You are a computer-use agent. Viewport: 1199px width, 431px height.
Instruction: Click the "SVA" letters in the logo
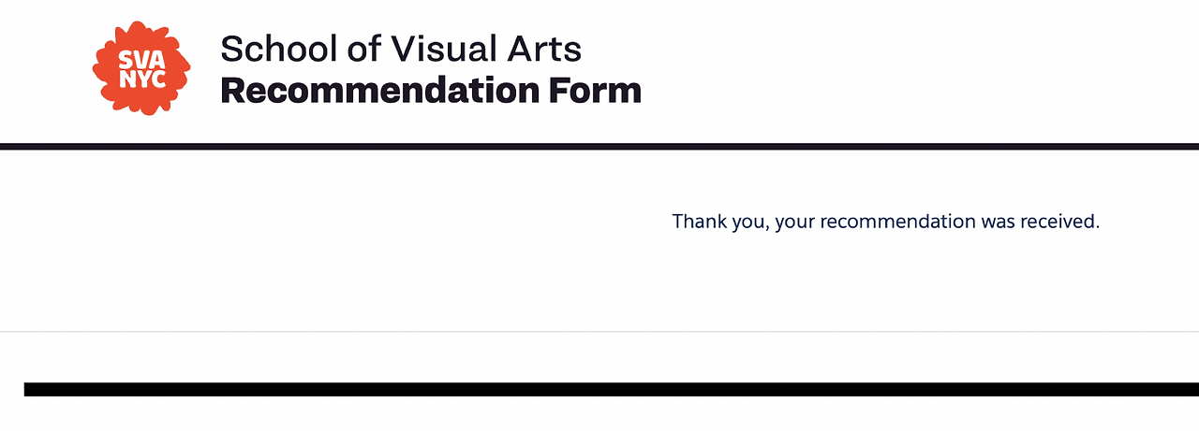coord(141,59)
